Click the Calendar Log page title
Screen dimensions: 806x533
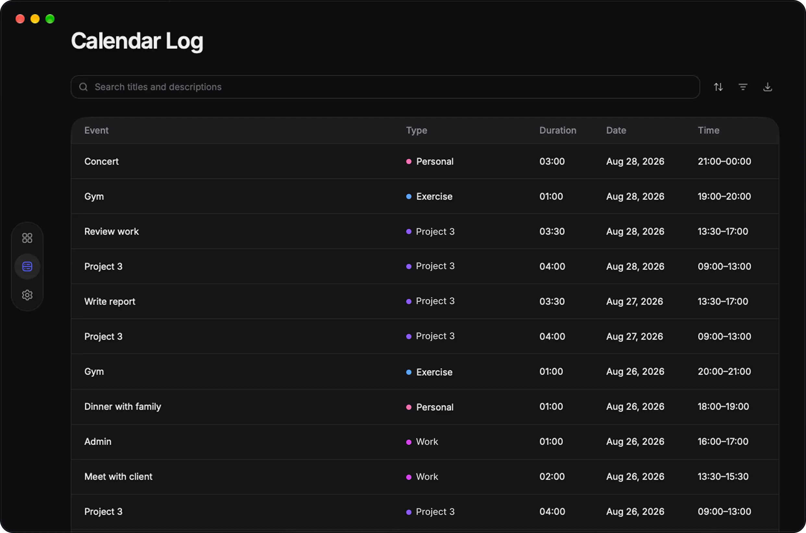(x=137, y=41)
